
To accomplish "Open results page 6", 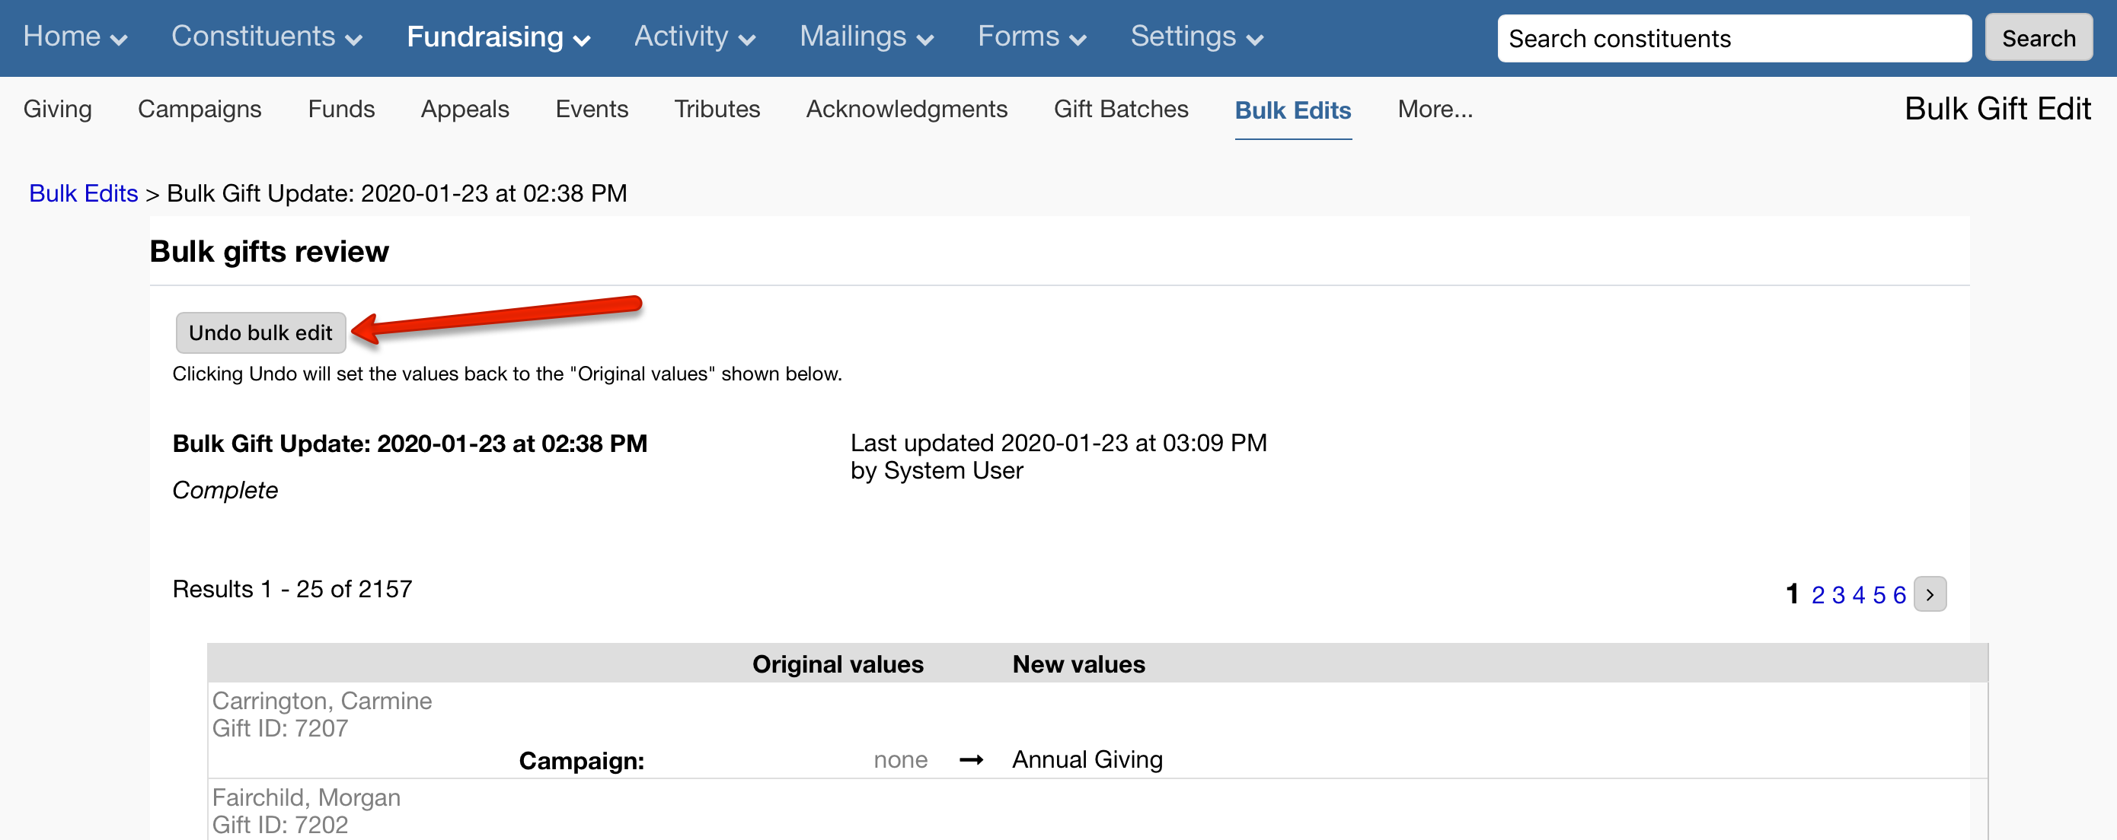I will pos(1899,594).
